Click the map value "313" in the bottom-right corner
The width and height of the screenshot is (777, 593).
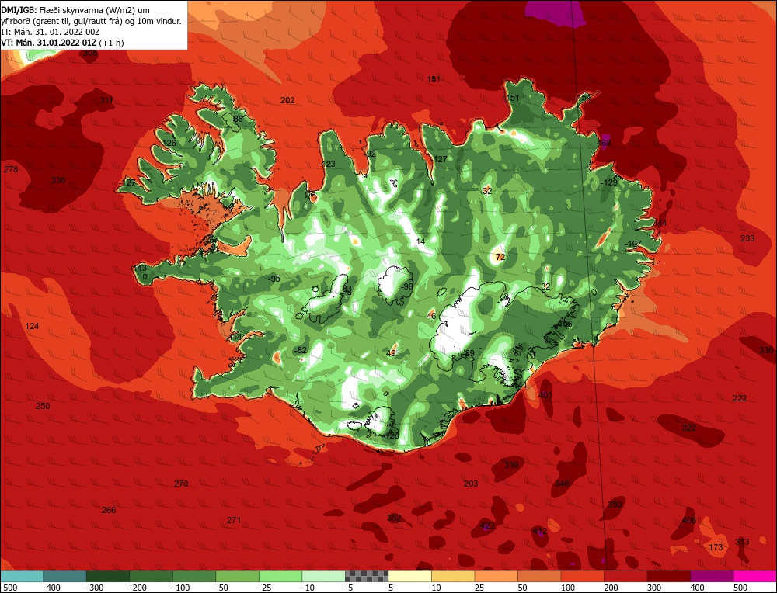742,542
